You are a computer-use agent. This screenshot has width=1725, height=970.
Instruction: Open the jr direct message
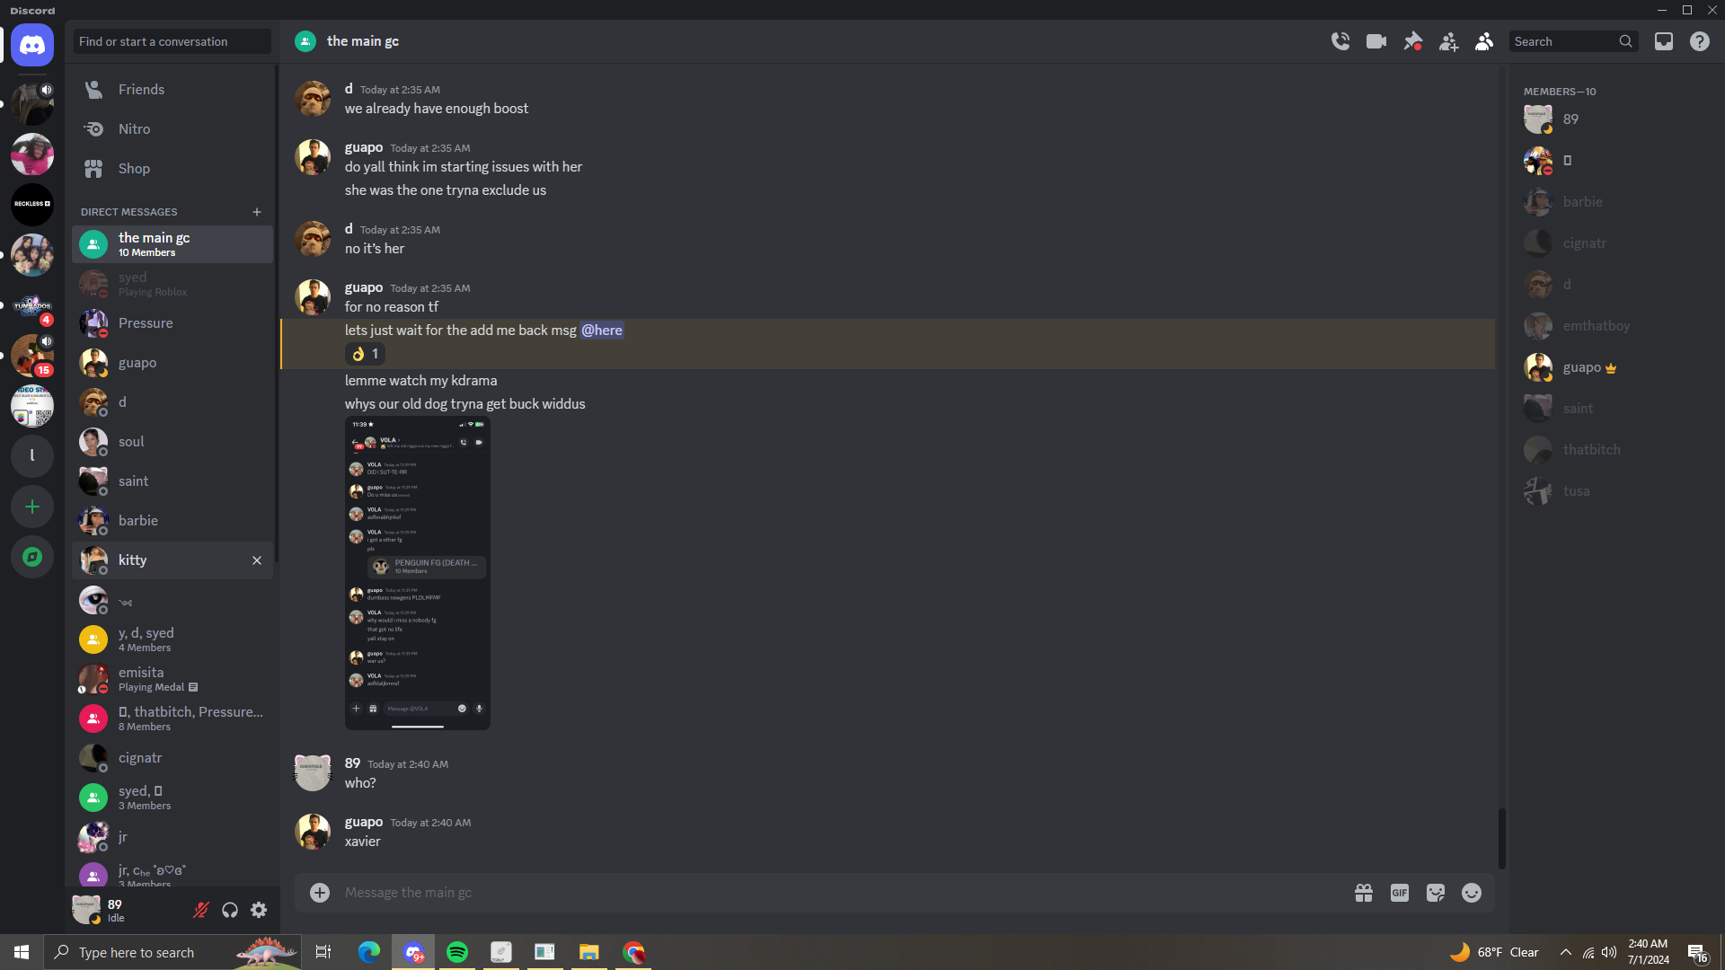coord(172,837)
